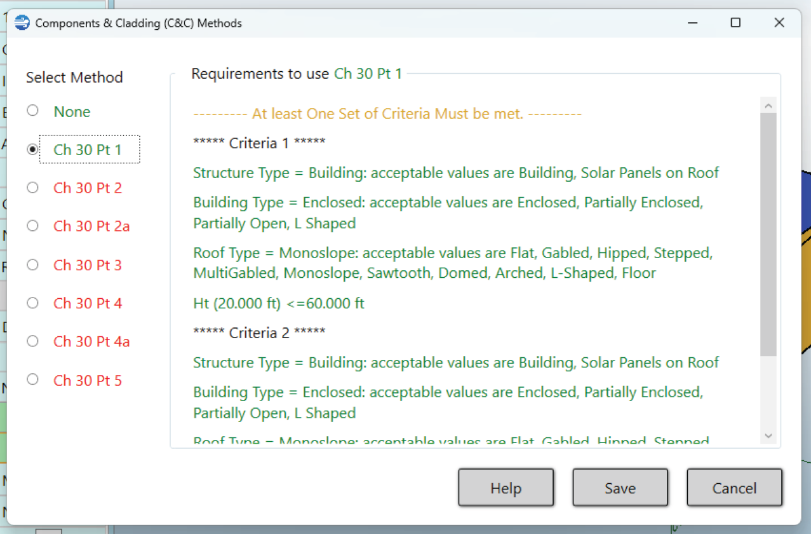Pick the Ch 30 Pt 2a radio button
811x534 pixels.
point(32,226)
